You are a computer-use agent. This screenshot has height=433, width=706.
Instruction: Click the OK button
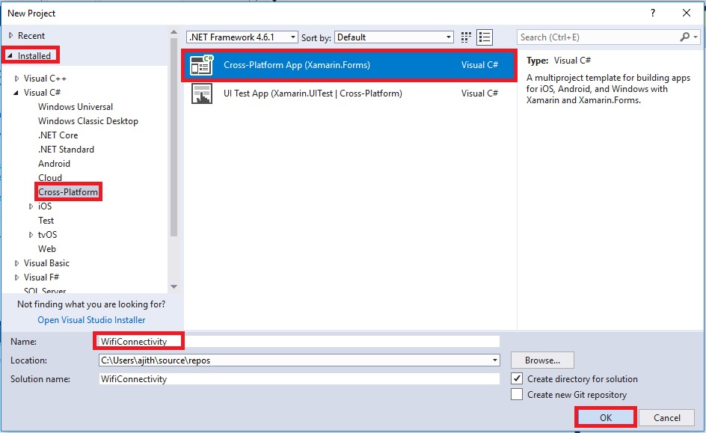coord(606,418)
